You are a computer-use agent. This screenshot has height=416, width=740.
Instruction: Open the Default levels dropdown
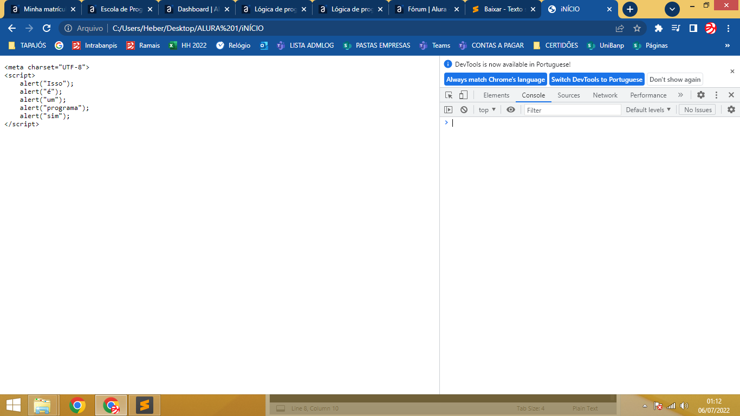coord(648,109)
